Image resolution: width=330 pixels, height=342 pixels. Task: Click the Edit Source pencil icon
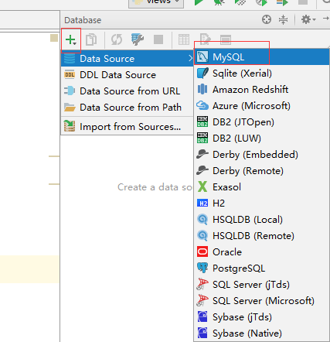pyautogui.click(x=205, y=39)
